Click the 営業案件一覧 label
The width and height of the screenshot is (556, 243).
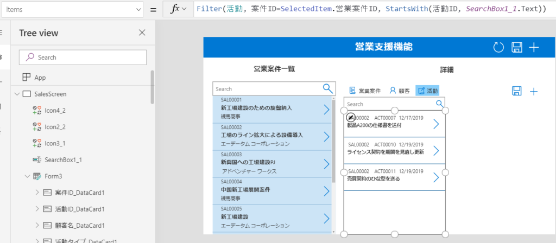pos(274,69)
